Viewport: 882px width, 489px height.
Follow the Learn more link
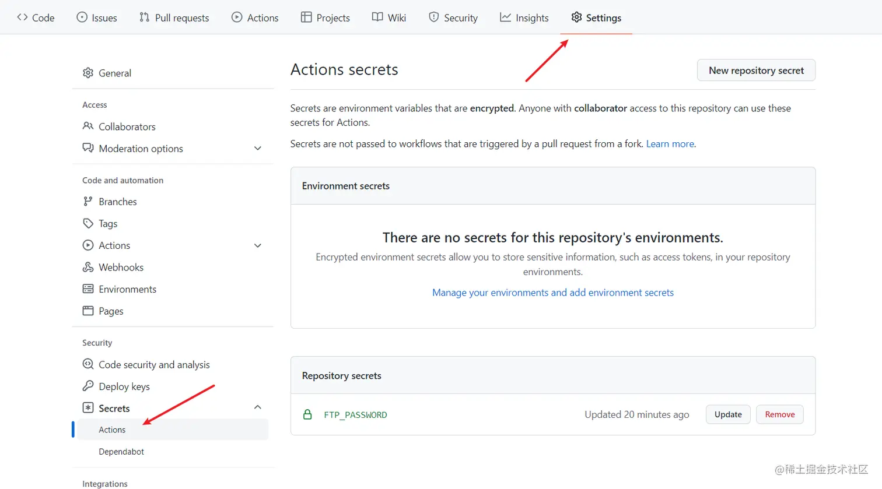click(669, 143)
